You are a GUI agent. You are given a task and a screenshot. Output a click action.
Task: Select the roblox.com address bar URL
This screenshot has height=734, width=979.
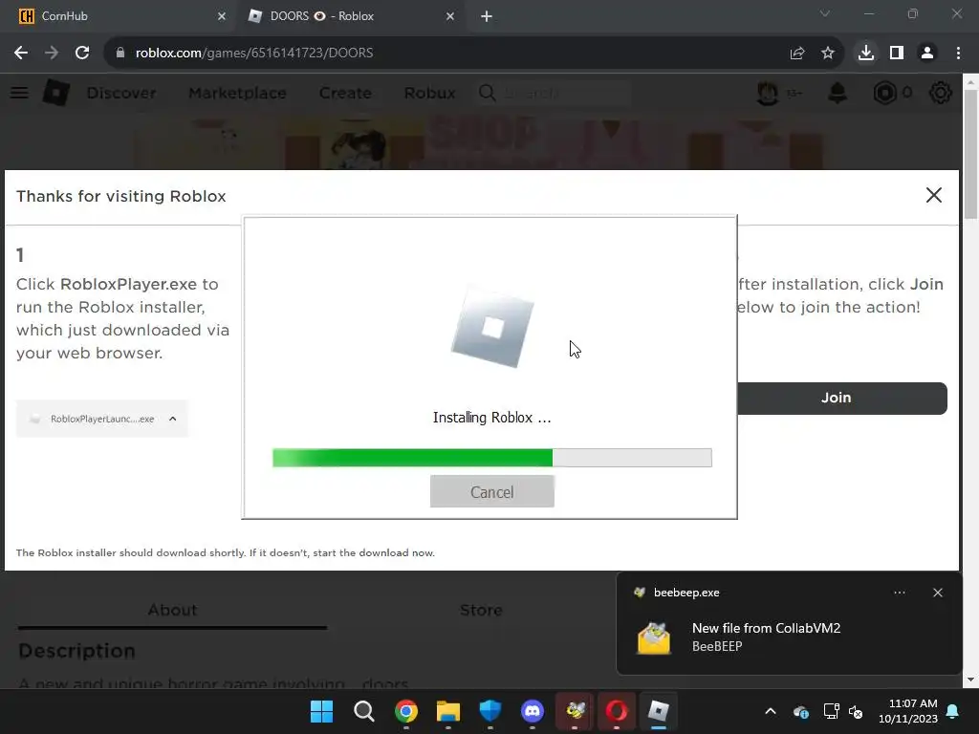pos(254,54)
